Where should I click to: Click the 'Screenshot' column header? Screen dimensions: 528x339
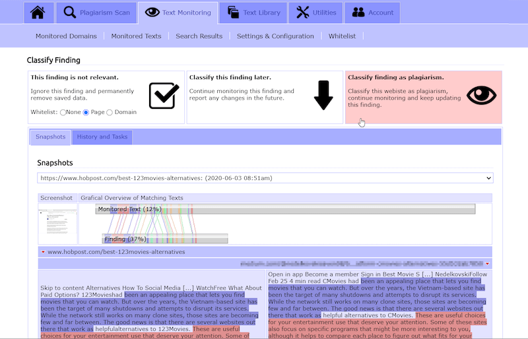tap(56, 198)
